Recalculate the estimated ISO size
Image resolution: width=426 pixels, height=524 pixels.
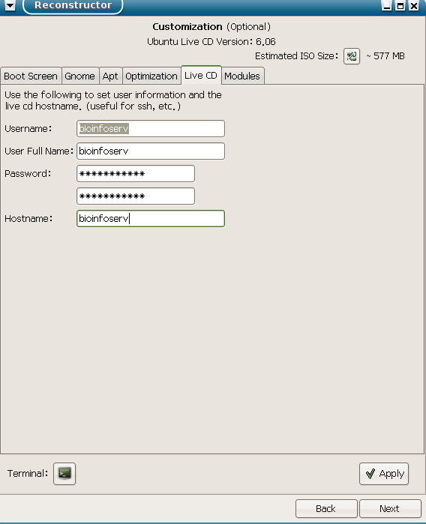tap(352, 56)
